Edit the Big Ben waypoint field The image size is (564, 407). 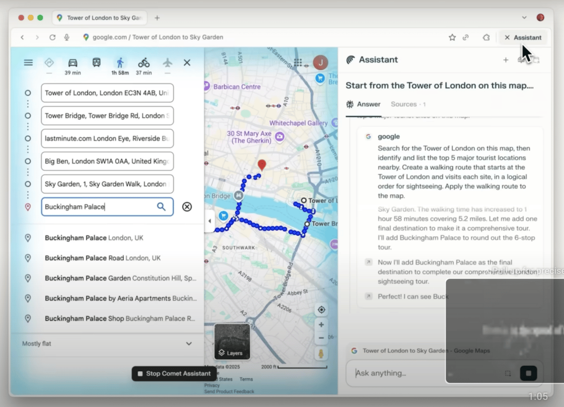(x=107, y=161)
